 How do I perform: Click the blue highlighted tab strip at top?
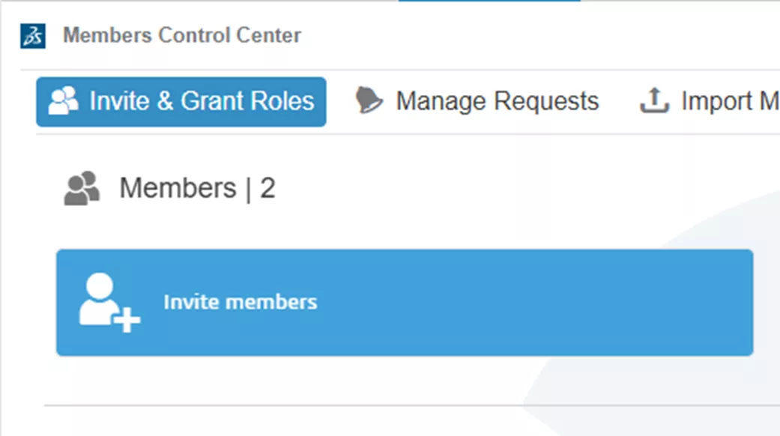tap(489, 3)
